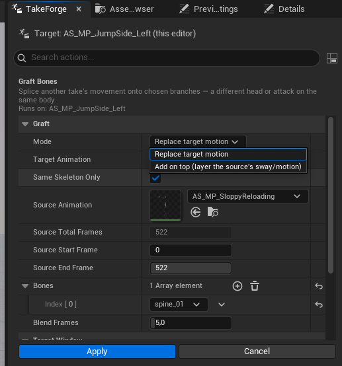Viewport: 342px width, 366px height.
Task: Reset Bones array to default value
Action: [319, 285]
